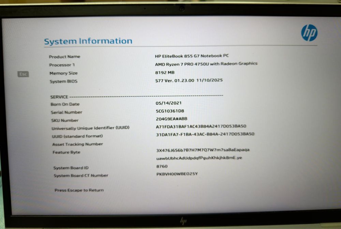The height and width of the screenshot is (229, 341).
Task: Select the '05/14/2021' date value
Action: pyautogui.click(x=168, y=103)
